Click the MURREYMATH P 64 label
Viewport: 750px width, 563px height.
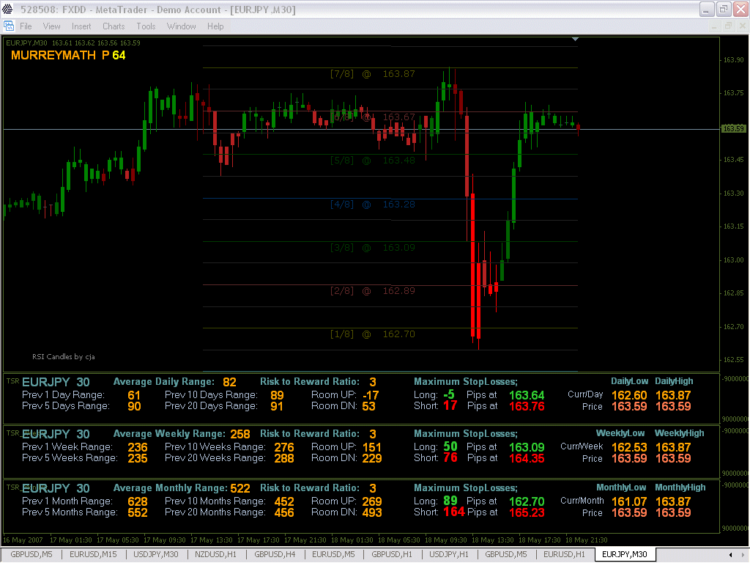[x=68, y=54]
